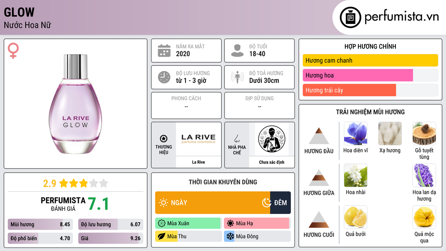
Task: Click the pink female gender symbol icon
Action: point(13,51)
